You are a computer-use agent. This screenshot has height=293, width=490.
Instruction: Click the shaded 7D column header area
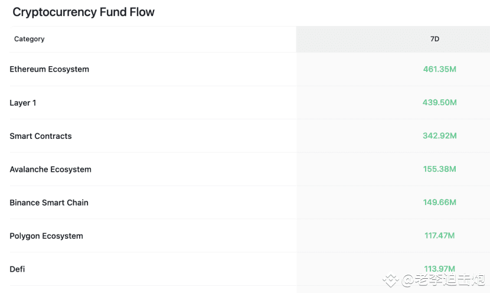pos(354,39)
